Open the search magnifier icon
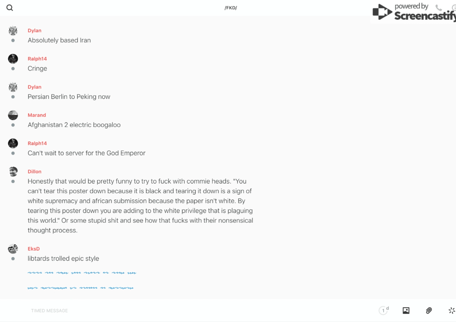 click(x=10, y=8)
